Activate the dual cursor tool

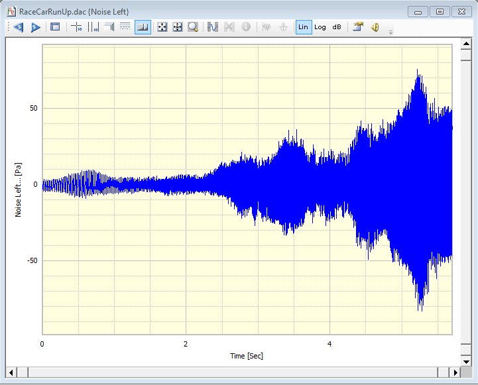(93, 27)
